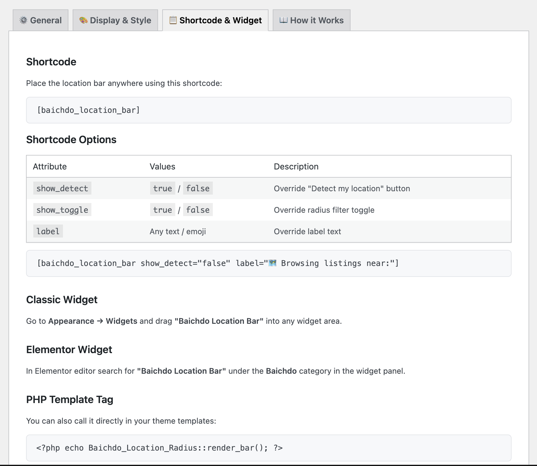The width and height of the screenshot is (537, 466).
Task: Click the Elementor Widget heading
Action: point(69,349)
